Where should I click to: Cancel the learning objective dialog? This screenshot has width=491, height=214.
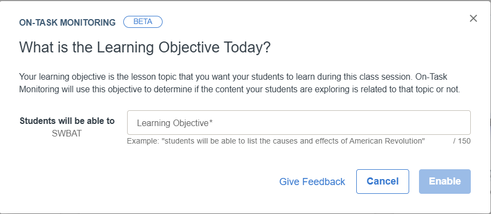(382, 181)
